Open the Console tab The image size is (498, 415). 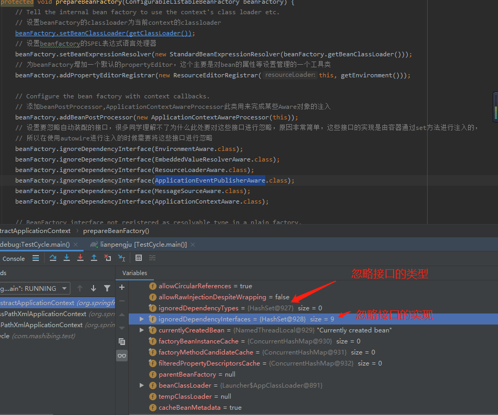pyautogui.click(x=13, y=259)
